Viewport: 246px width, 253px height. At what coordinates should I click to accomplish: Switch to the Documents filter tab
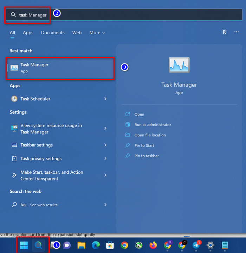click(53, 33)
